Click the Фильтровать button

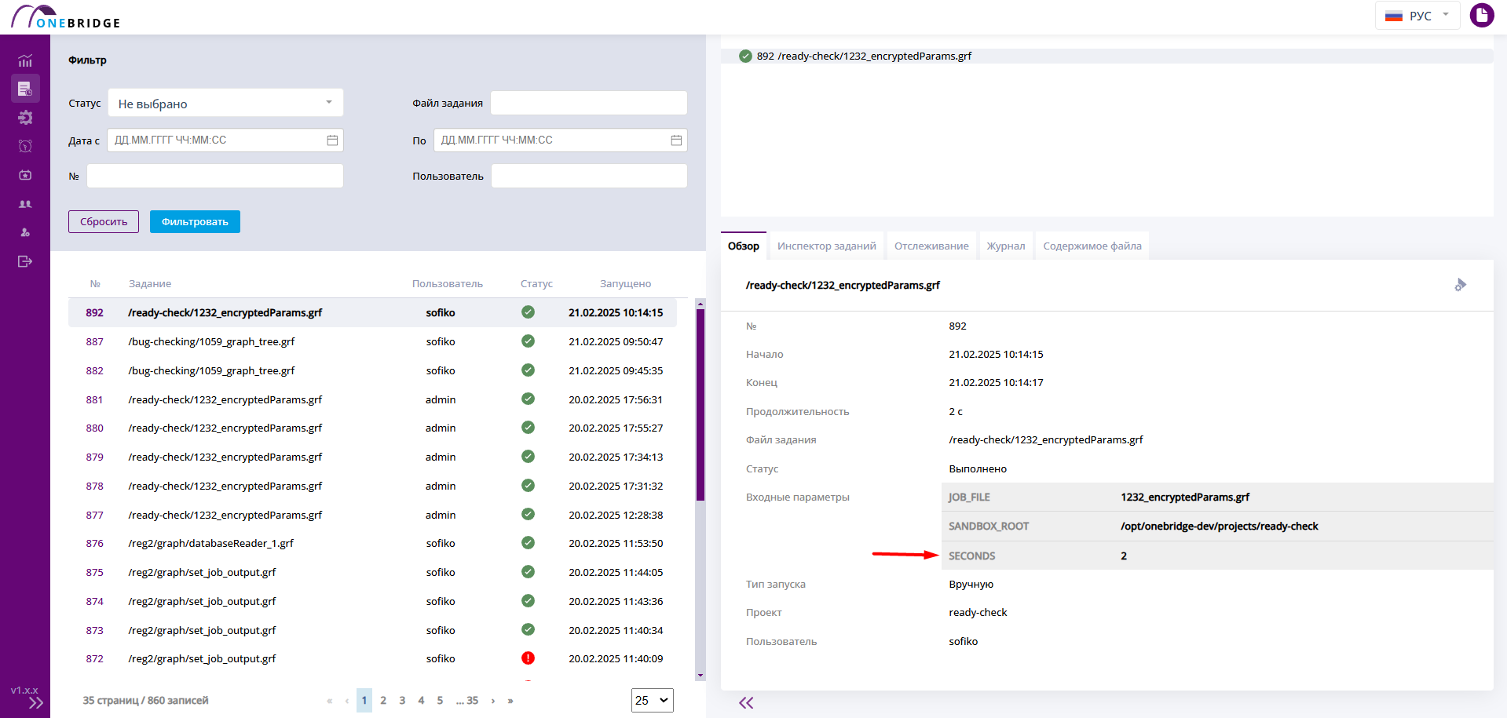(x=195, y=222)
